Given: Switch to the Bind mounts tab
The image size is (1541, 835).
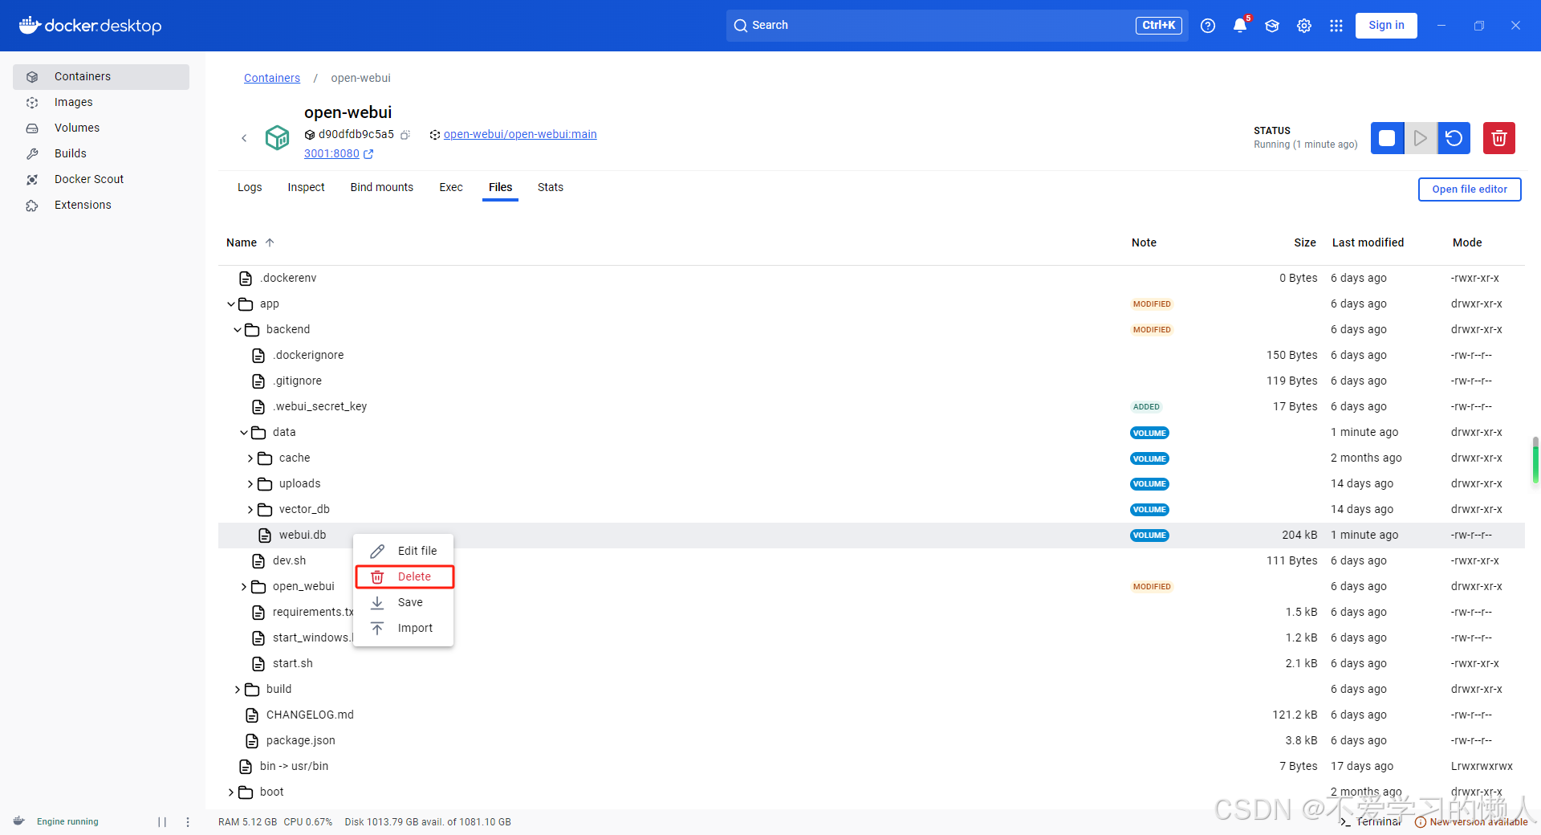Looking at the screenshot, I should (381, 187).
